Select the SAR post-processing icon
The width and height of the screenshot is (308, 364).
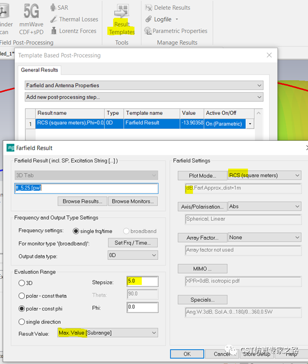point(53,7)
